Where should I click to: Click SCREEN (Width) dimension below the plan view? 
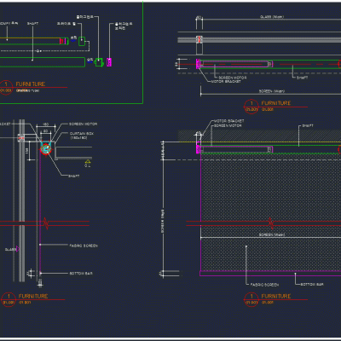(272, 91)
